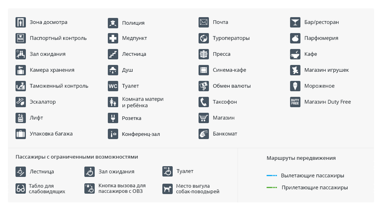
Task: Select the Табло для слабовидящих glasses icon
Action: tap(21, 188)
